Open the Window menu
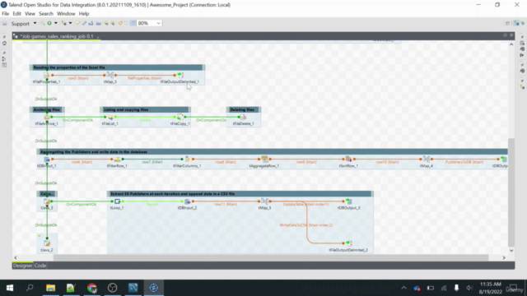 pos(66,14)
